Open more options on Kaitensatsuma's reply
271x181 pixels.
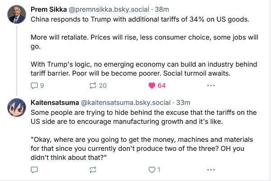tap(211, 170)
